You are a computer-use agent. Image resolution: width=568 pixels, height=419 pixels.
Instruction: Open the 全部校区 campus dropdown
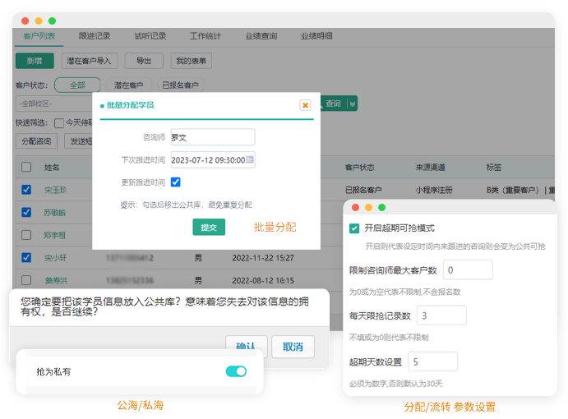(x=49, y=104)
